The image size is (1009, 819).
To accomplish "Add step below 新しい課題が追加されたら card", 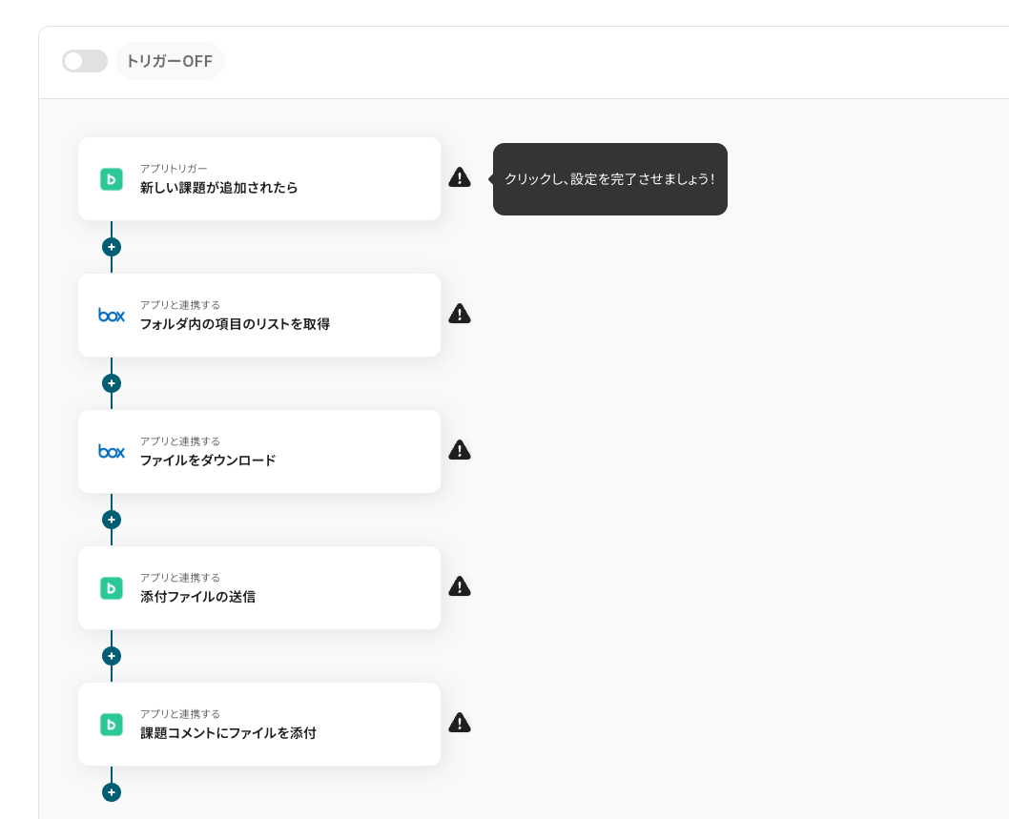I will point(112,247).
